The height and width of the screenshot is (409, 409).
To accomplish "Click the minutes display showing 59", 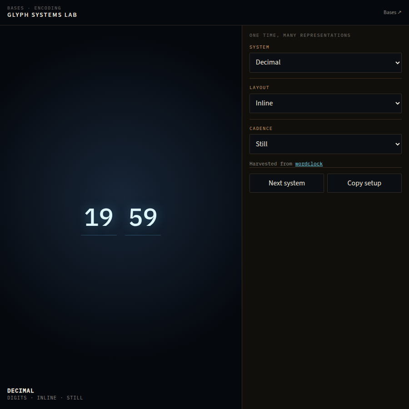I will click(143, 217).
